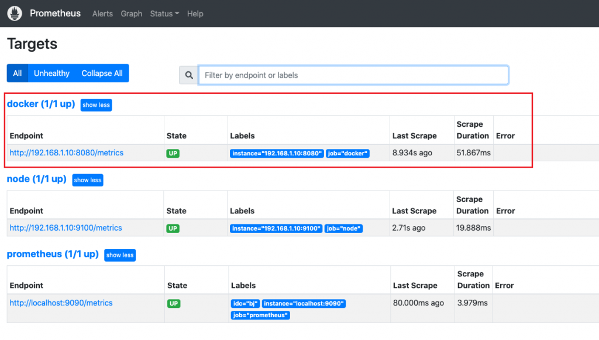Click the Collapse All button
This screenshot has width=599, height=340.
[102, 73]
